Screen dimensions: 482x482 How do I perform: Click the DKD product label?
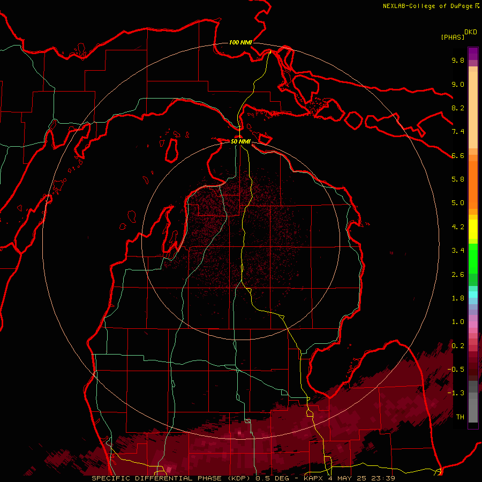pos(471,32)
